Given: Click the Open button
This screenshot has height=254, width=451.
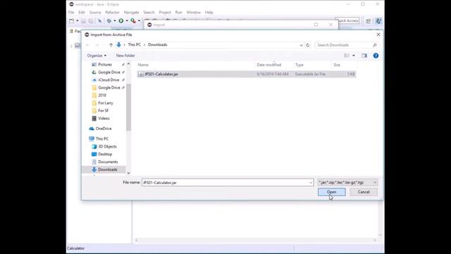Looking at the screenshot, I should [x=332, y=192].
